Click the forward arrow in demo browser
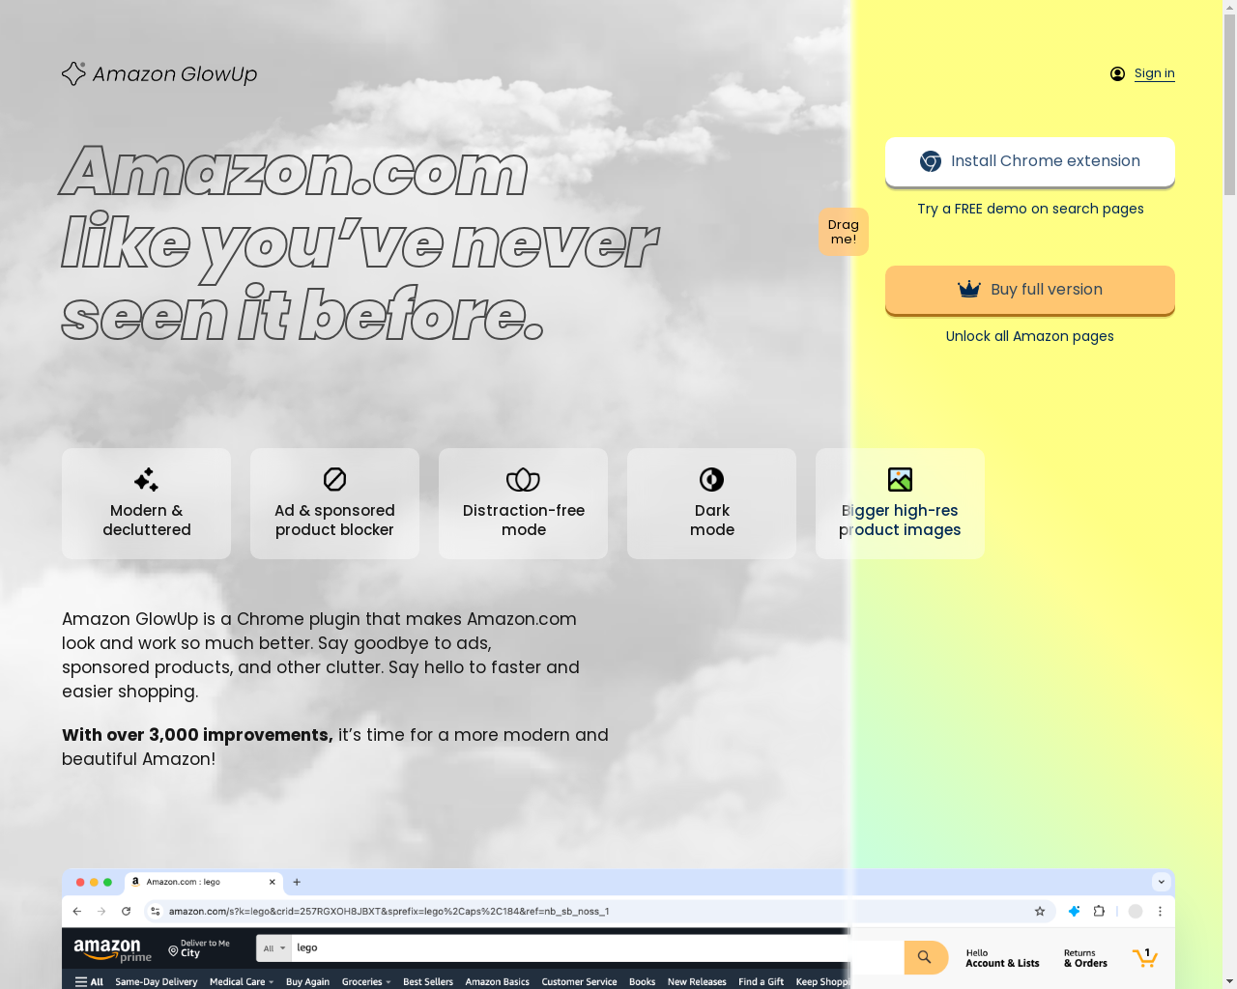This screenshot has height=989, width=1237. [x=101, y=911]
